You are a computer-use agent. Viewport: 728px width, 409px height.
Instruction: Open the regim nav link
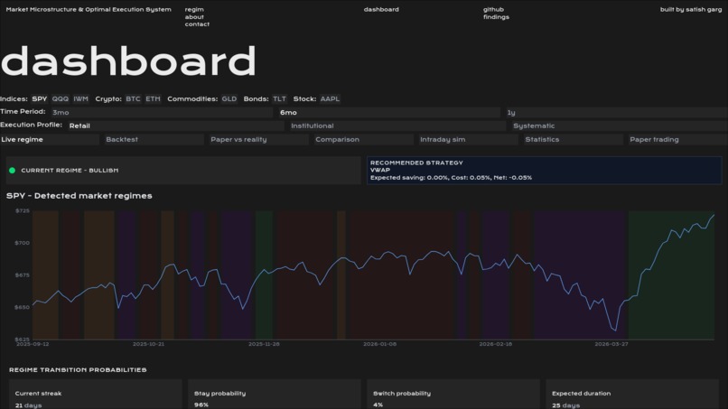click(x=194, y=9)
